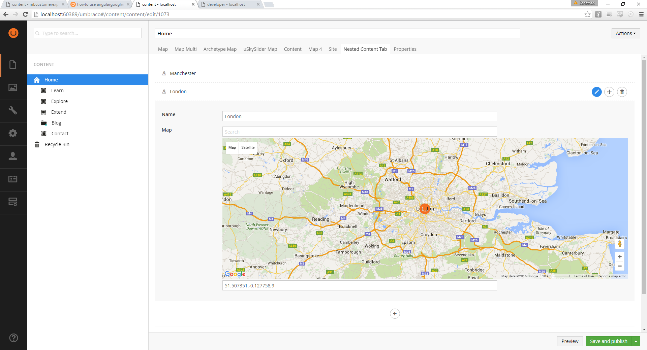The height and width of the screenshot is (350, 647).
Task: Open the Help question mark icon
Action: (x=13, y=338)
